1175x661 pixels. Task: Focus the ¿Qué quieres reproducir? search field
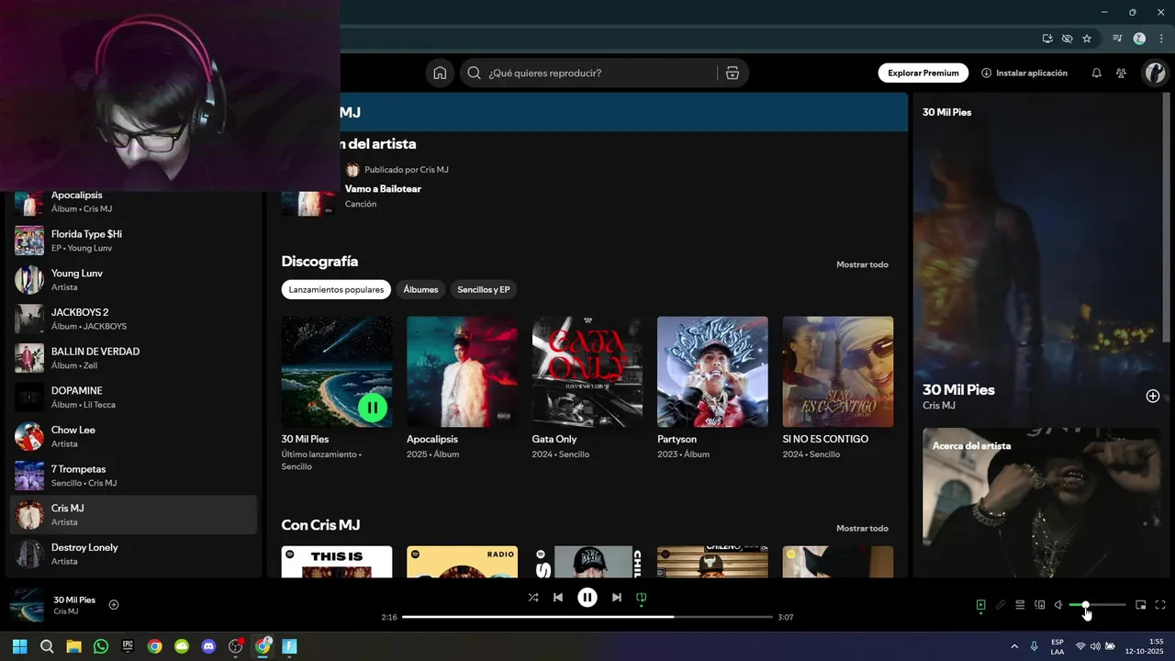pos(599,73)
